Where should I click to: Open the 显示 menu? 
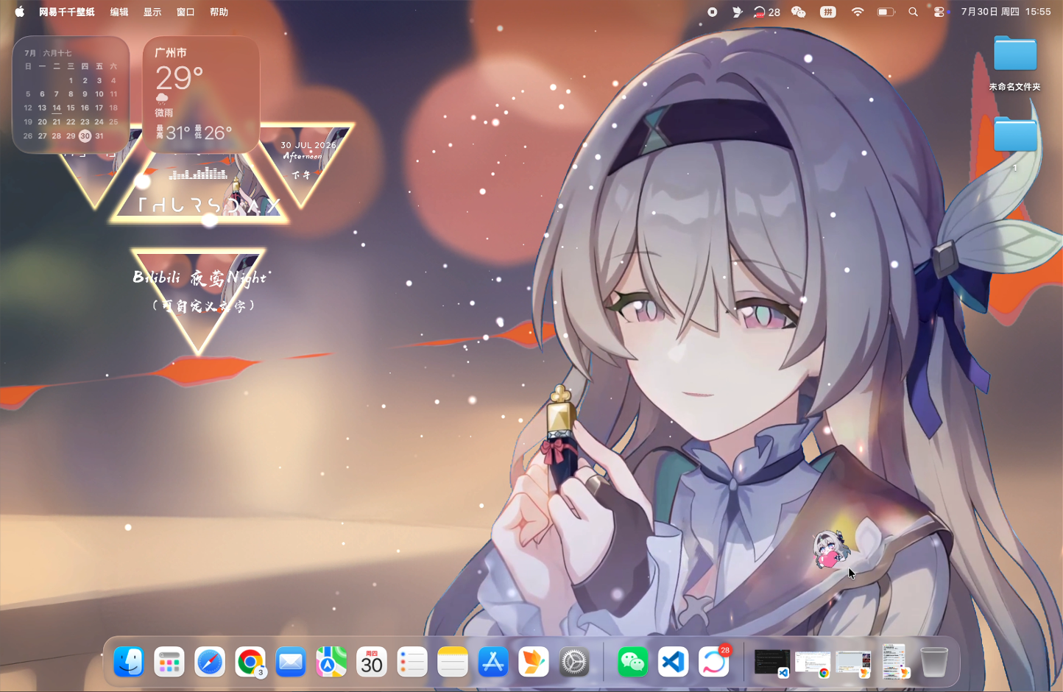(x=152, y=12)
